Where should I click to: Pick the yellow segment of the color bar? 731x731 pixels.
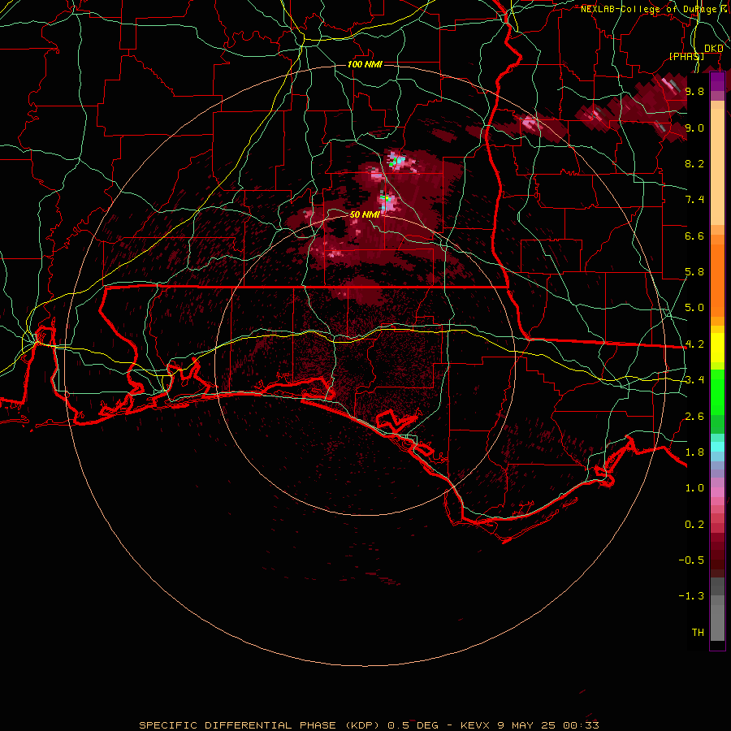[x=717, y=348]
